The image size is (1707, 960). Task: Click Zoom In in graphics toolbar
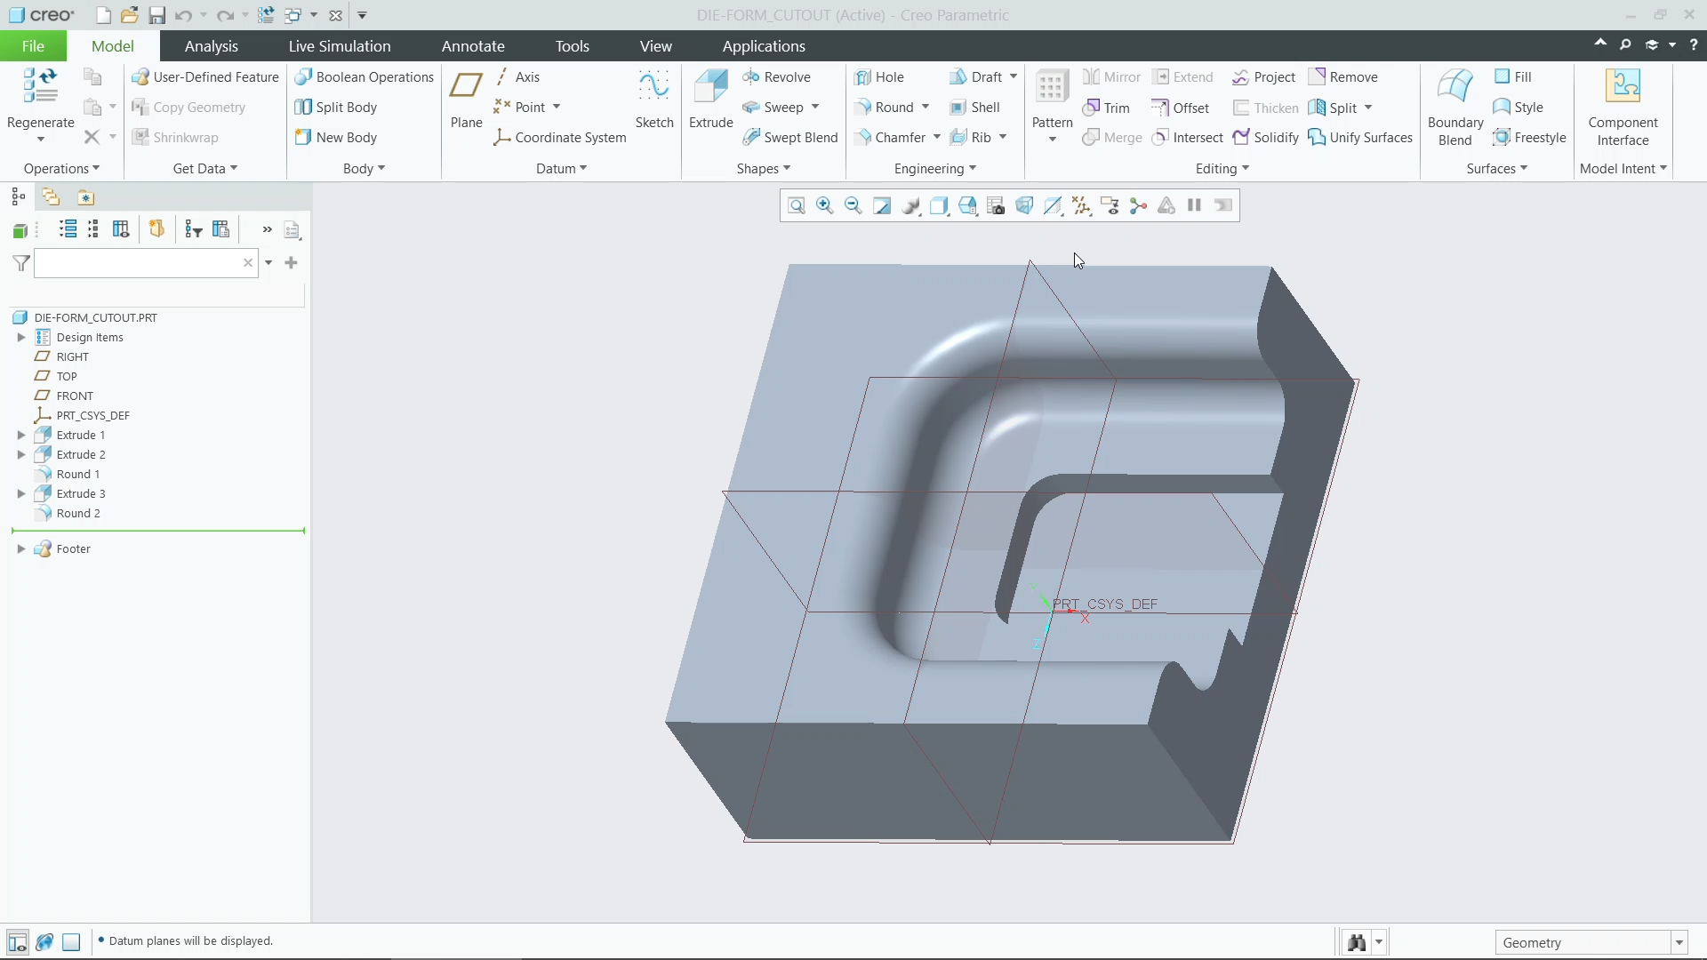click(x=825, y=206)
